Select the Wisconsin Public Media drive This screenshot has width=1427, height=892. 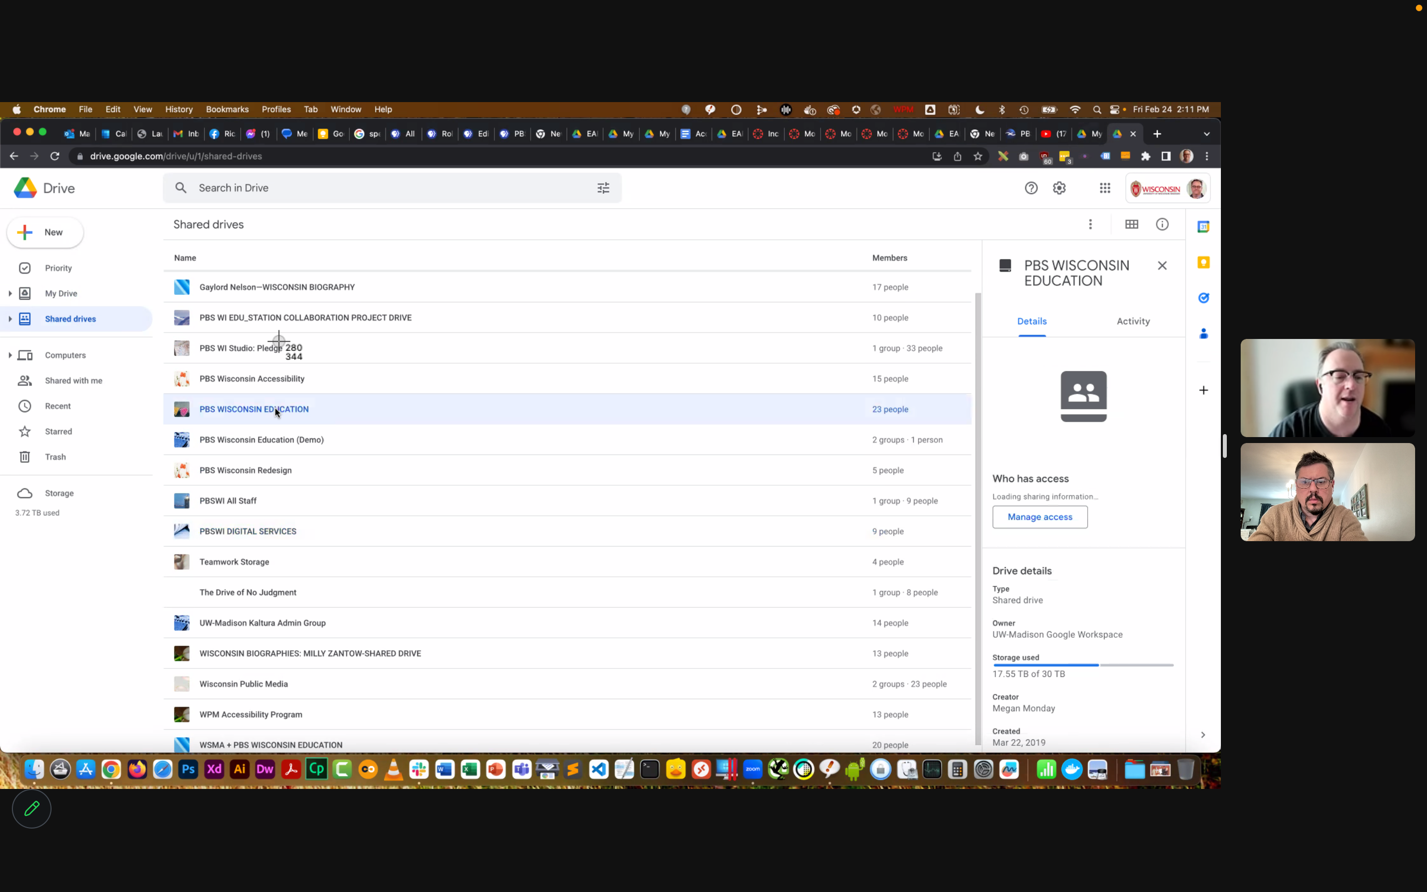click(567, 684)
